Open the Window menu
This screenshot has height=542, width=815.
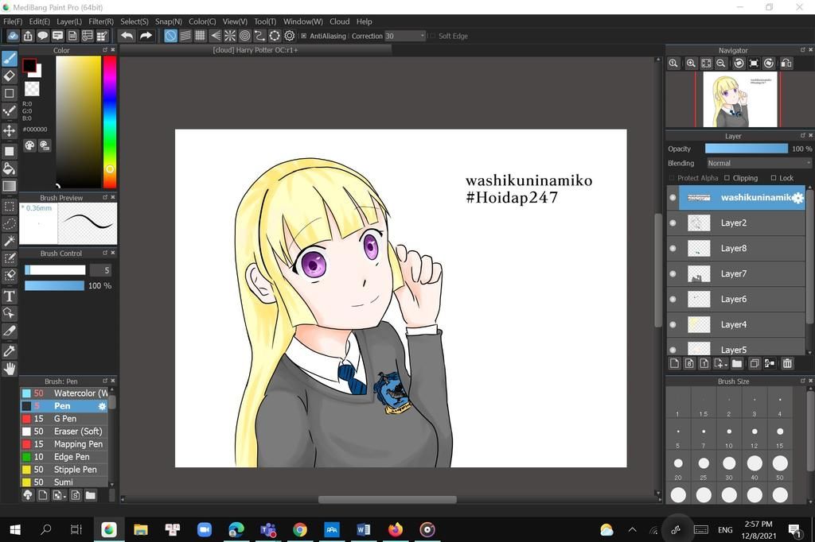[303, 21]
